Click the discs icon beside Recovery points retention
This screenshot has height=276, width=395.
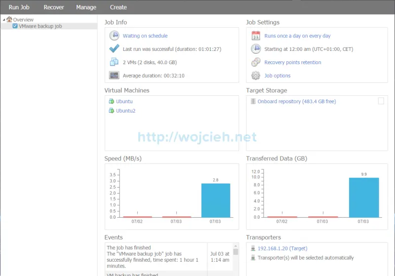pyautogui.click(x=256, y=62)
